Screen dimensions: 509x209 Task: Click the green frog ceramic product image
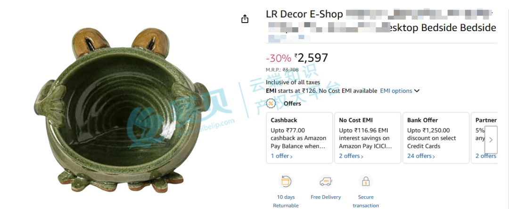(122, 110)
